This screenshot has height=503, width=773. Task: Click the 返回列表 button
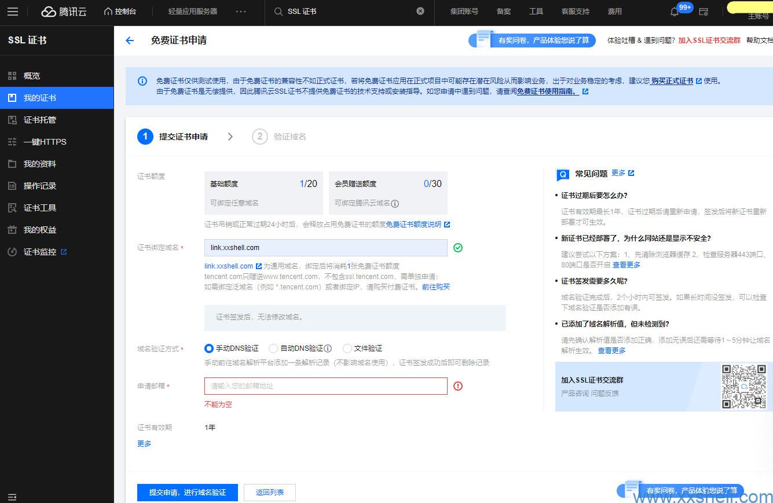(x=270, y=493)
